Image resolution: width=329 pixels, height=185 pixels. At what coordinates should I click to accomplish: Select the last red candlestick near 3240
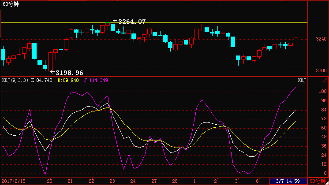296,40
